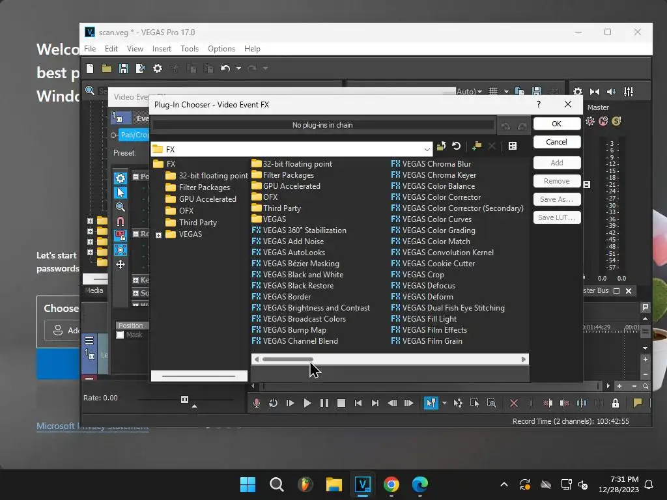
Task: Undo the last action in VEGAS toolbar
Action: click(225, 68)
